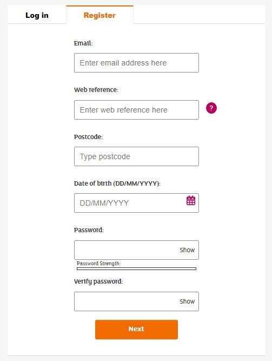Toggle Show on the Password field
The height and width of the screenshot is (361, 272).
coord(187,250)
